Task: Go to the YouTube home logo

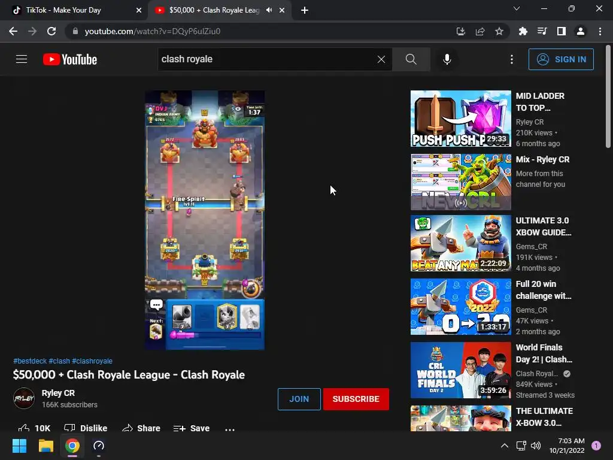Action: tap(70, 59)
